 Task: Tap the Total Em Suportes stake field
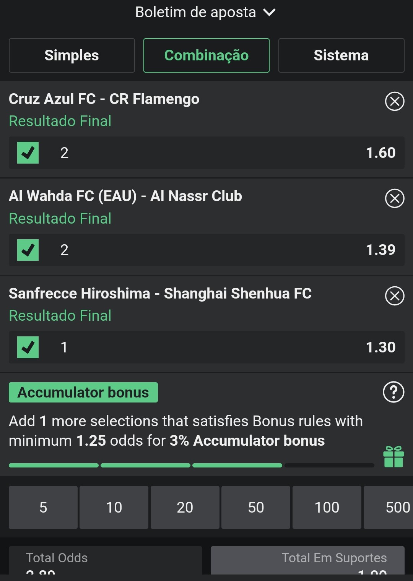pyautogui.click(x=307, y=561)
